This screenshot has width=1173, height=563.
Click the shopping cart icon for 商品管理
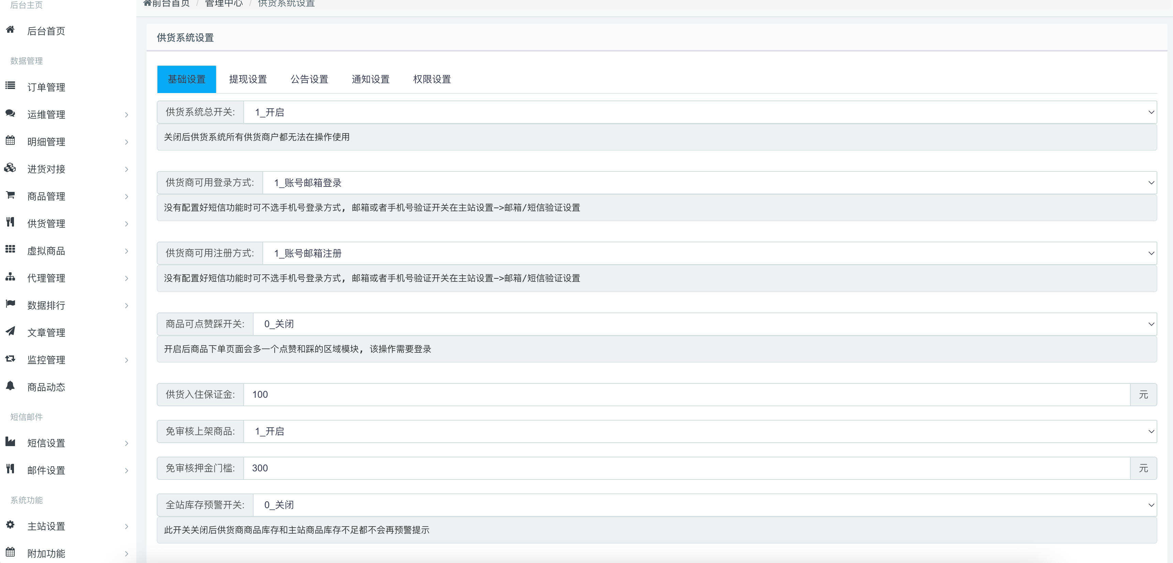coord(10,195)
